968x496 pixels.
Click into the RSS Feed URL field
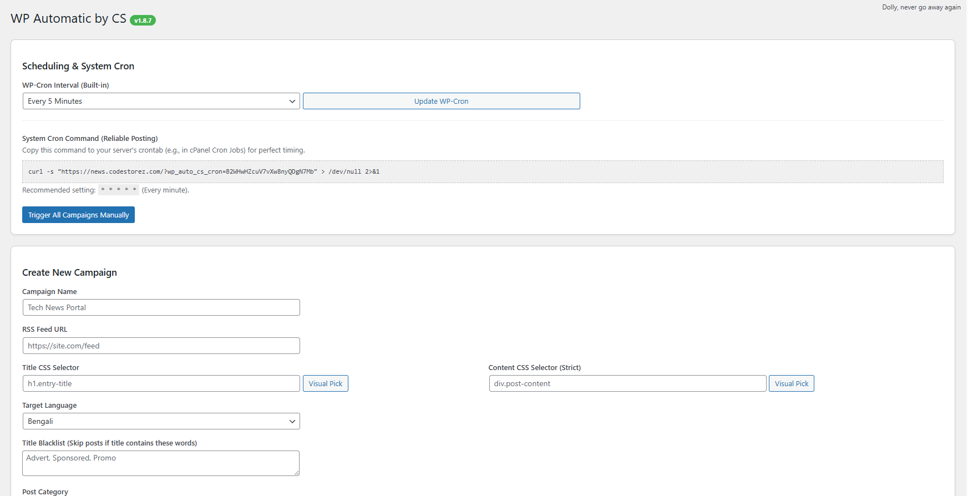(x=161, y=346)
